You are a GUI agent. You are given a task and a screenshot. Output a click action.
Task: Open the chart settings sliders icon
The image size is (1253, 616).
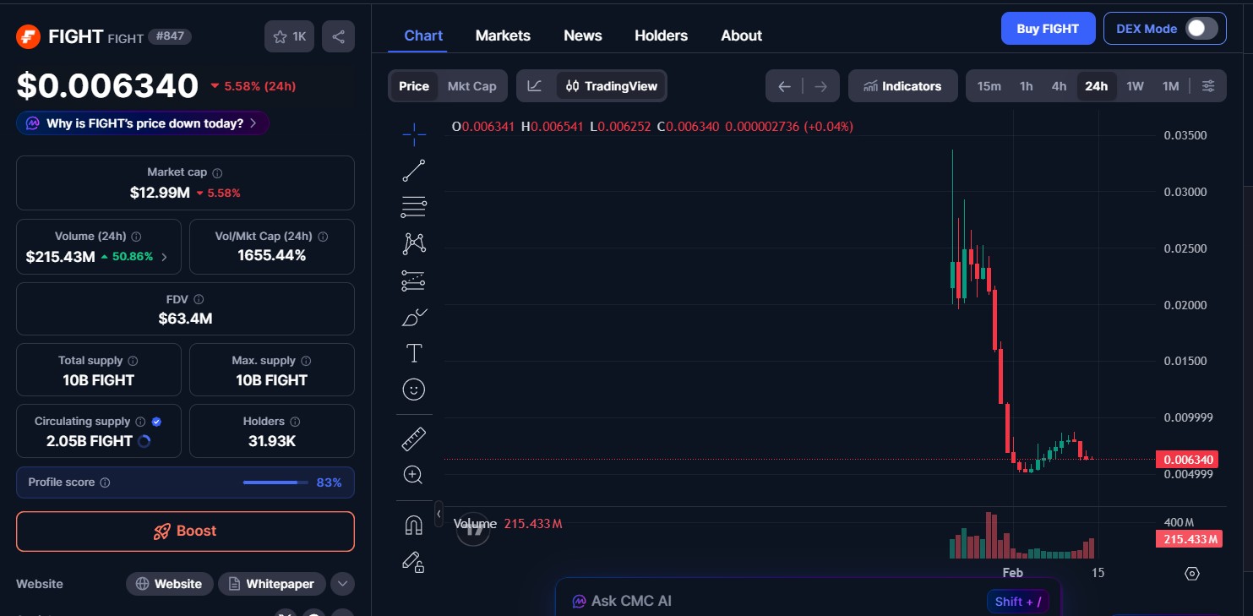(1208, 86)
